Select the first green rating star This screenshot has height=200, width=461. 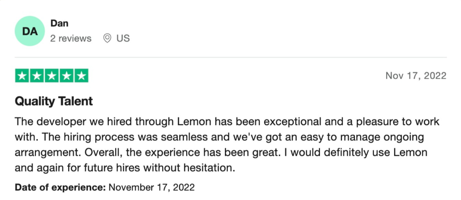point(22,76)
